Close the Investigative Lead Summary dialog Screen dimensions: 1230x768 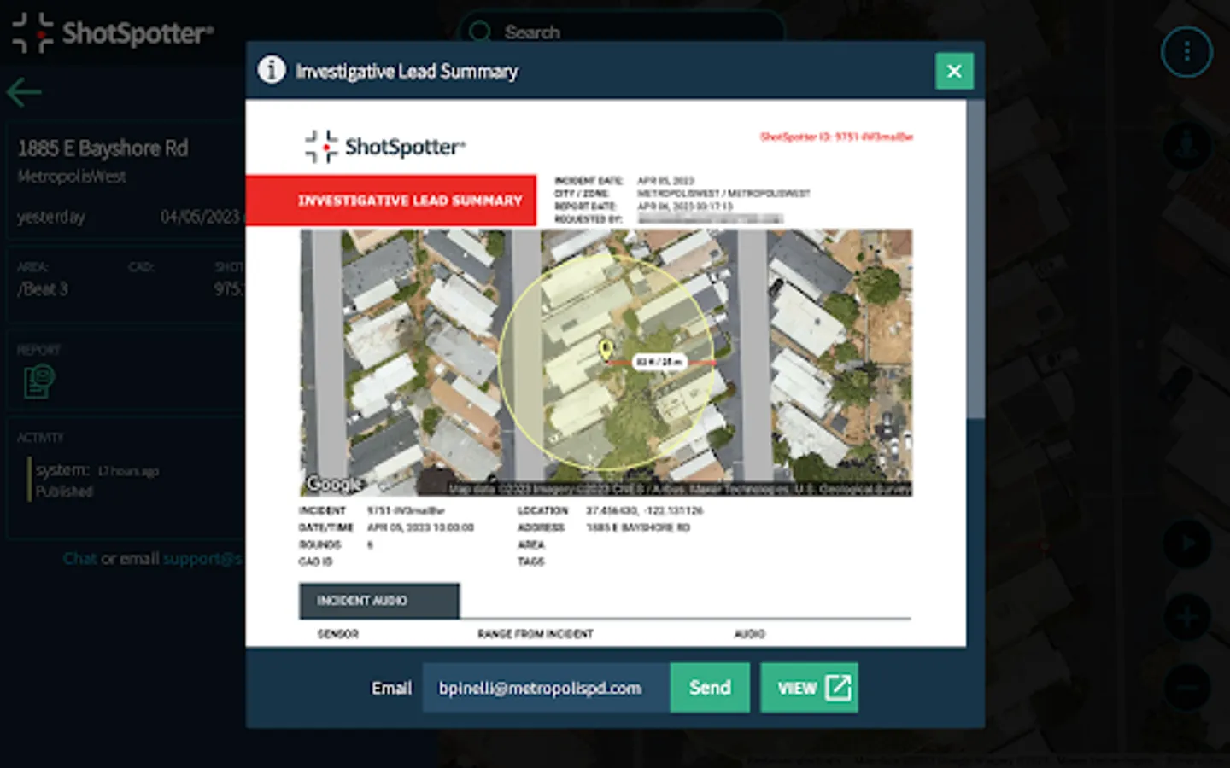click(954, 71)
